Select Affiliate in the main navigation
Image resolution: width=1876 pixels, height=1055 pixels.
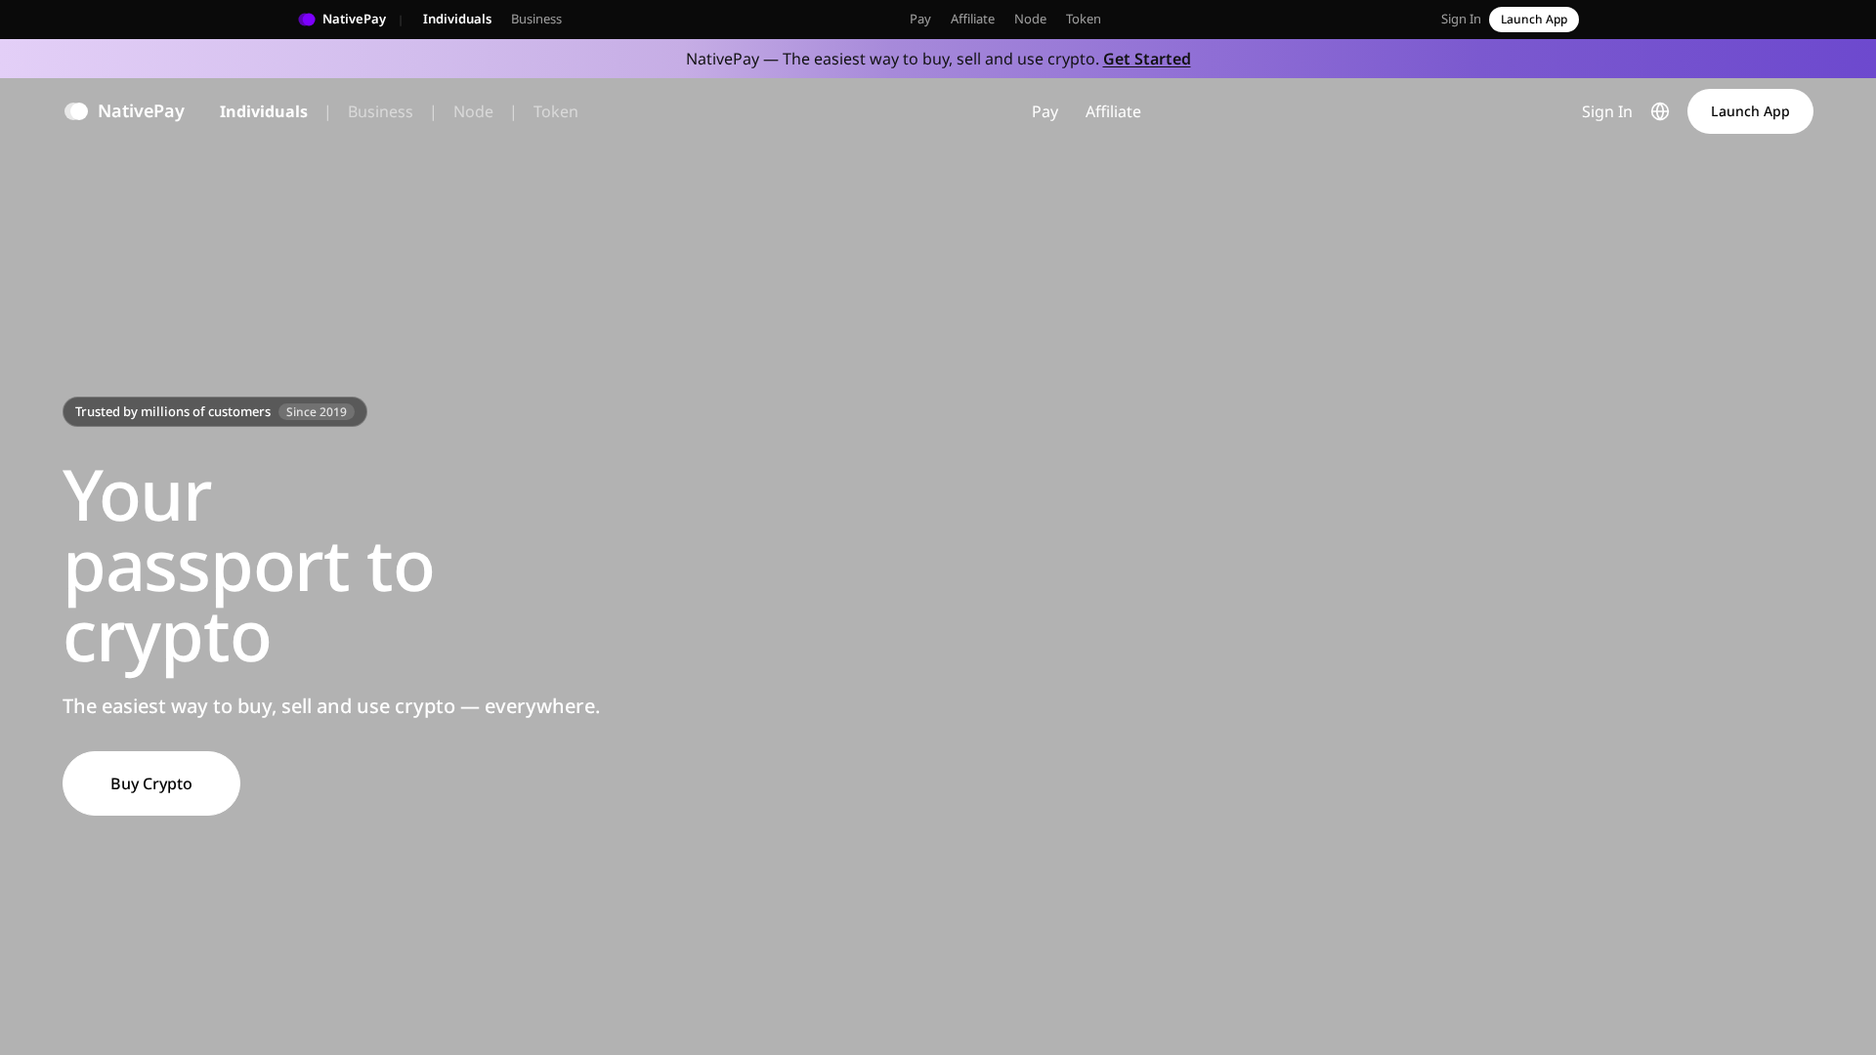click(x=1112, y=111)
